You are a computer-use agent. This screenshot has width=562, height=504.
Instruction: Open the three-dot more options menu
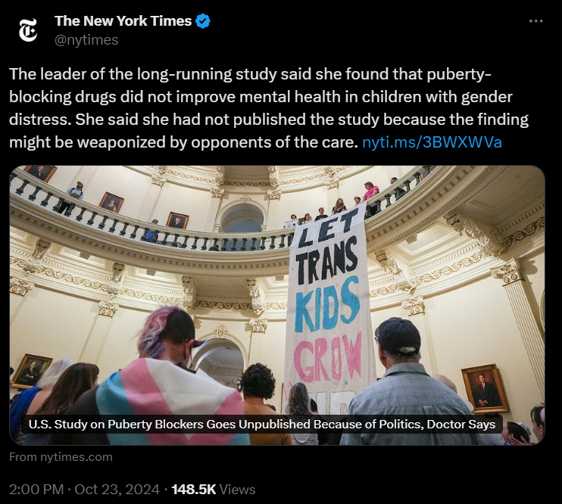click(535, 21)
